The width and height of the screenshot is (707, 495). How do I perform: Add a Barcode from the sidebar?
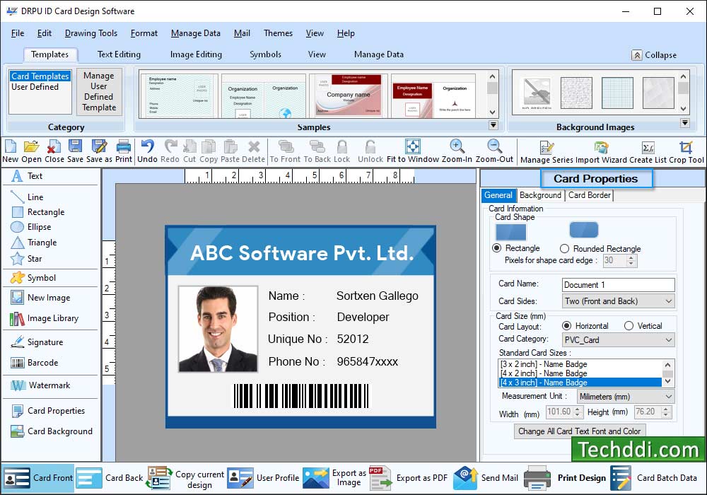34,363
